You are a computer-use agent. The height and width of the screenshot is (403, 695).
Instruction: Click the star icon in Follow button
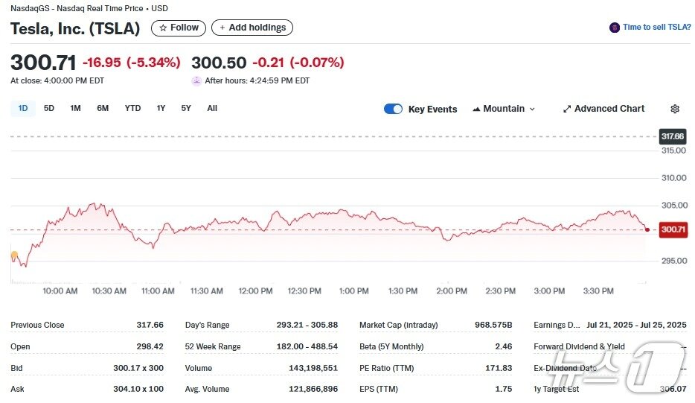[163, 28]
